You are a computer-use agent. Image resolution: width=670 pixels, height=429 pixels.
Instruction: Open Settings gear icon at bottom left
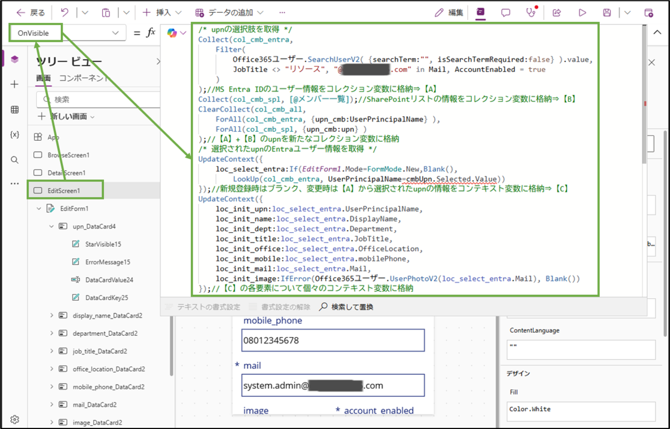pos(15,419)
